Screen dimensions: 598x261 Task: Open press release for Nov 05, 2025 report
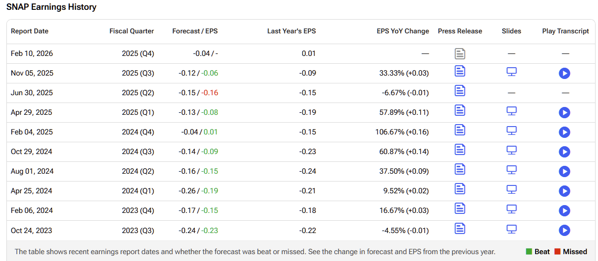[460, 72]
